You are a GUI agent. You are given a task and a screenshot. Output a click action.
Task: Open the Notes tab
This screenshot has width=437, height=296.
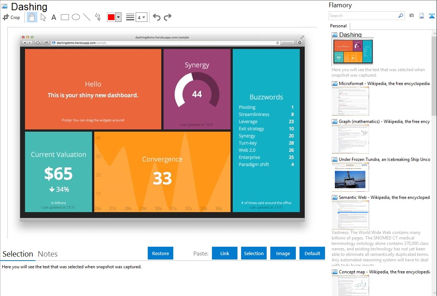point(48,254)
